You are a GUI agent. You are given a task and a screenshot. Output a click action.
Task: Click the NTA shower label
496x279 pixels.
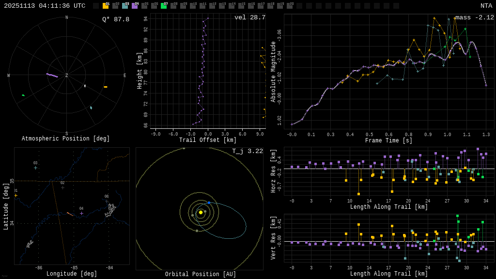click(x=486, y=6)
